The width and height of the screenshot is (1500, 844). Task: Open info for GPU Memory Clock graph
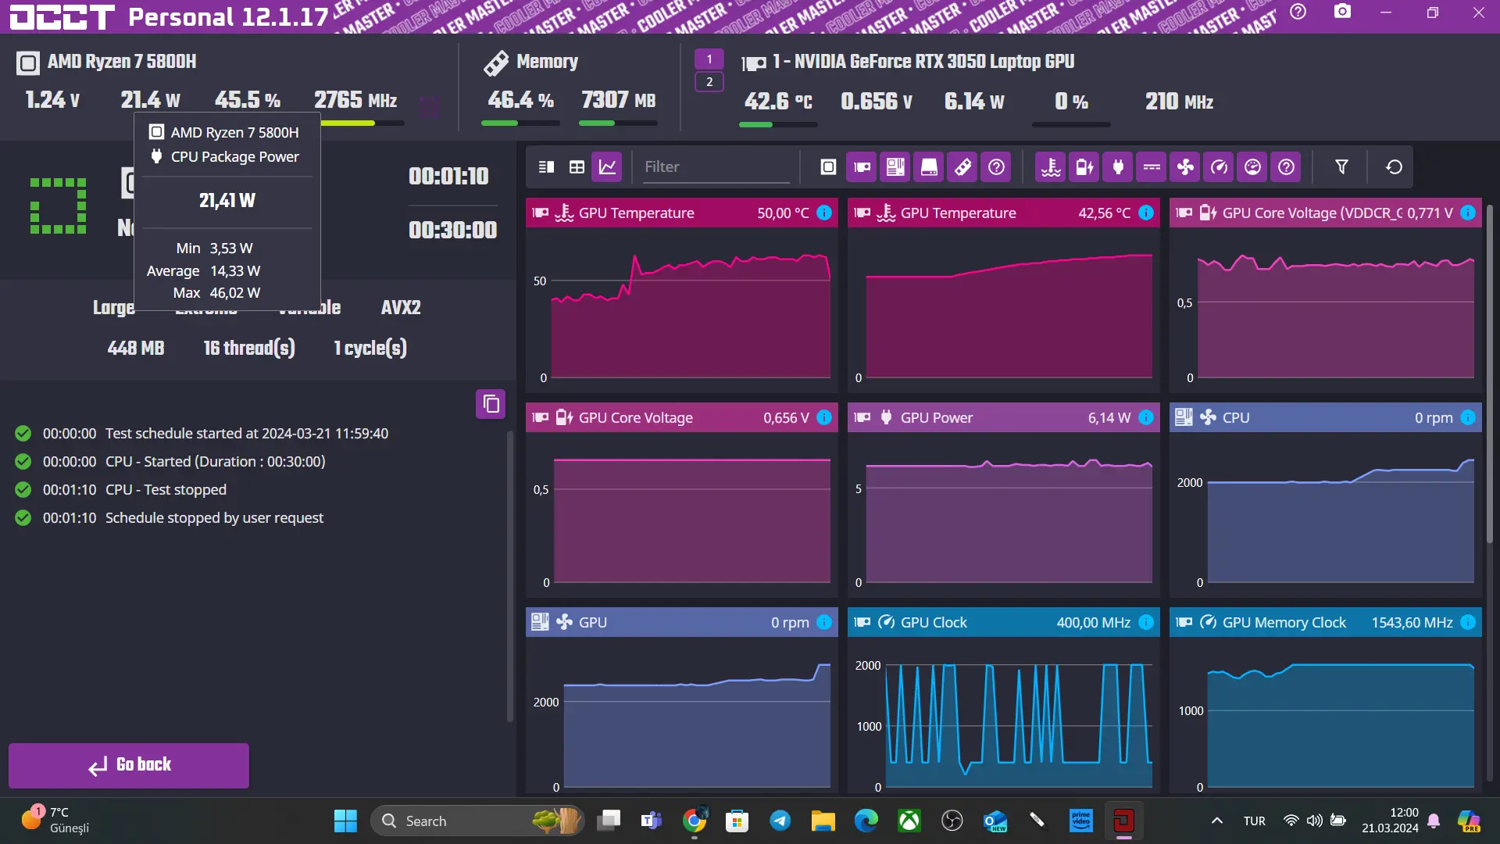[x=1468, y=622]
